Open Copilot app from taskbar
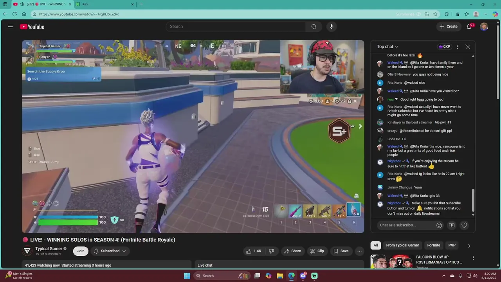Screen dimensions: 501x282 point(269,276)
